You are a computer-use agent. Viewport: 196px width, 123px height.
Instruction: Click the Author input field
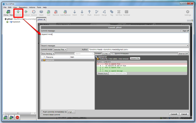(139, 50)
